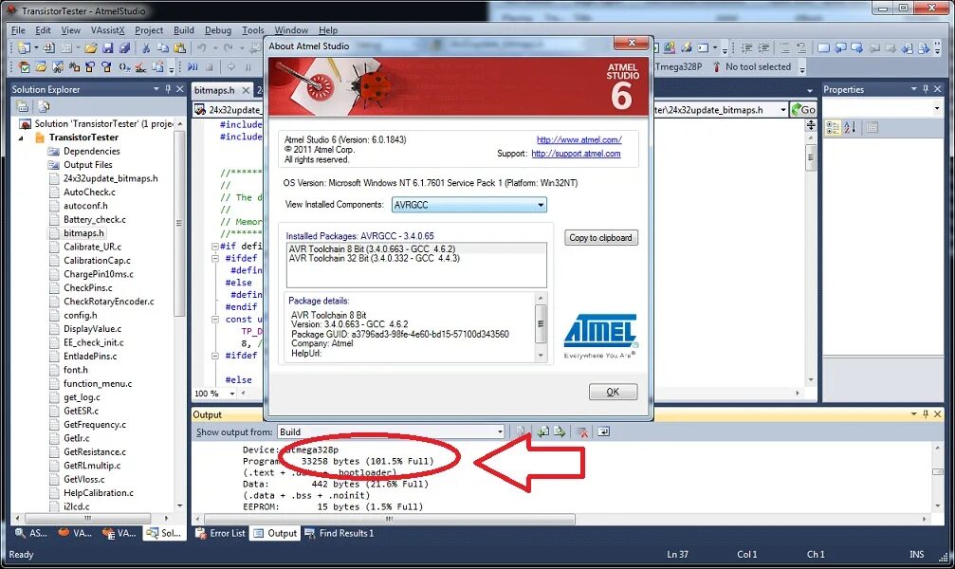Image resolution: width=955 pixels, height=569 pixels.
Task: Pin the Properties panel with the pushpin icon
Action: (926, 89)
